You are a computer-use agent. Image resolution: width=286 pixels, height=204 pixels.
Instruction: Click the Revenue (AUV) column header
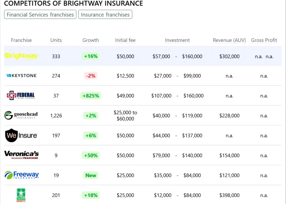229,40
